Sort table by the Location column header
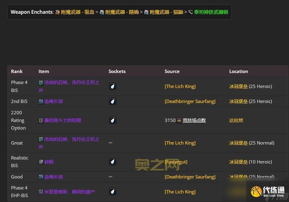Viewport: 289px width, 202px height. (238, 72)
